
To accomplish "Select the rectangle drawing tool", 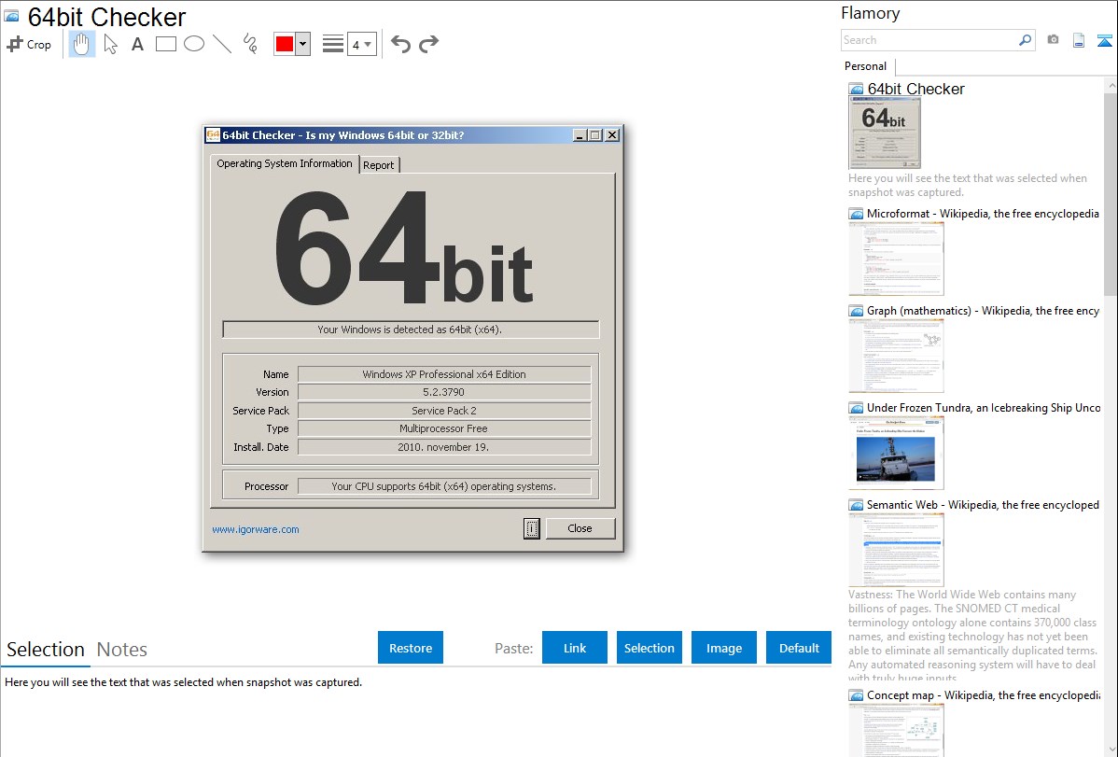I will point(166,44).
